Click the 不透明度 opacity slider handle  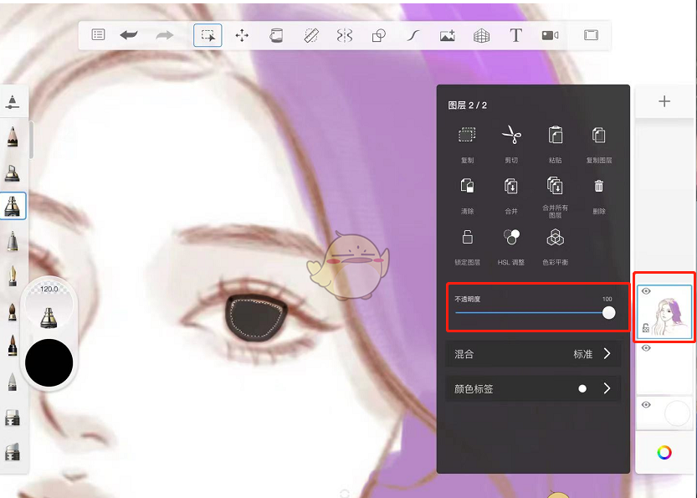click(608, 312)
